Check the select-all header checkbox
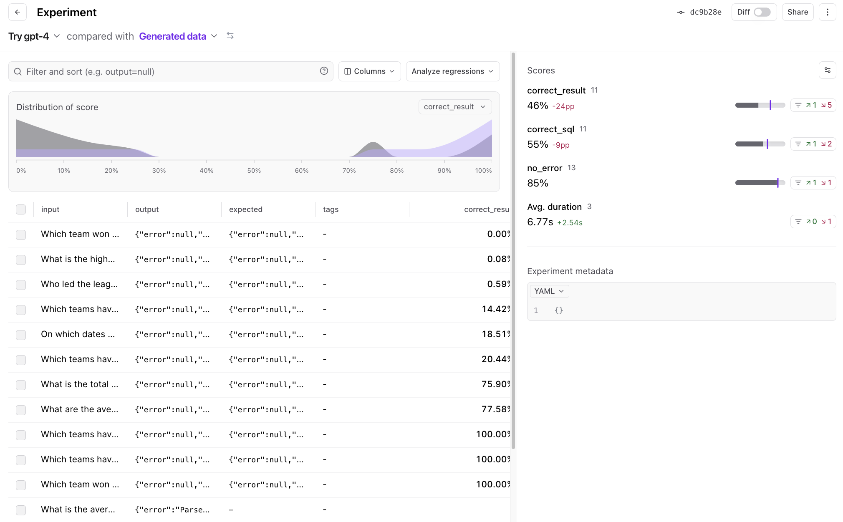Image resolution: width=843 pixels, height=522 pixels. coord(21,209)
